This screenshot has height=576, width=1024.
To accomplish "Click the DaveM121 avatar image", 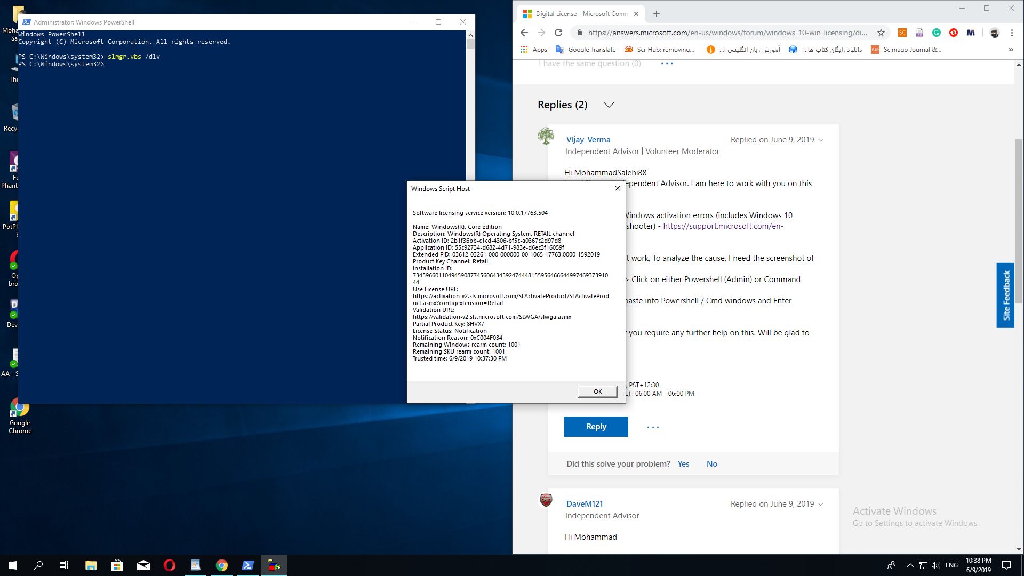I will click(546, 500).
